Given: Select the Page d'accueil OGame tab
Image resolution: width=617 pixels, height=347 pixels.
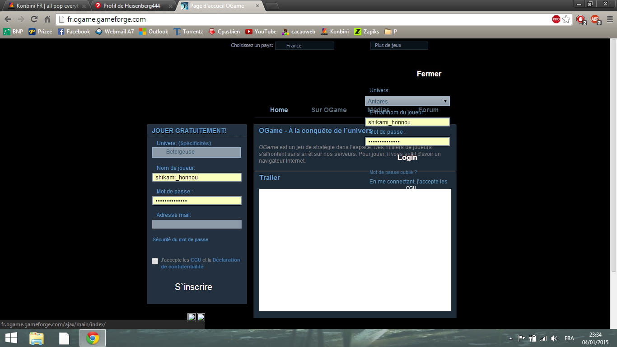Looking at the screenshot, I should [219, 6].
